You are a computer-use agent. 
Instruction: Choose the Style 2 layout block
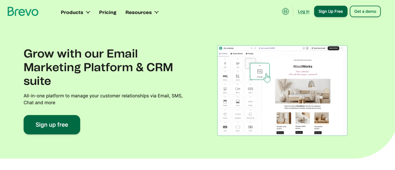(238, 89)
